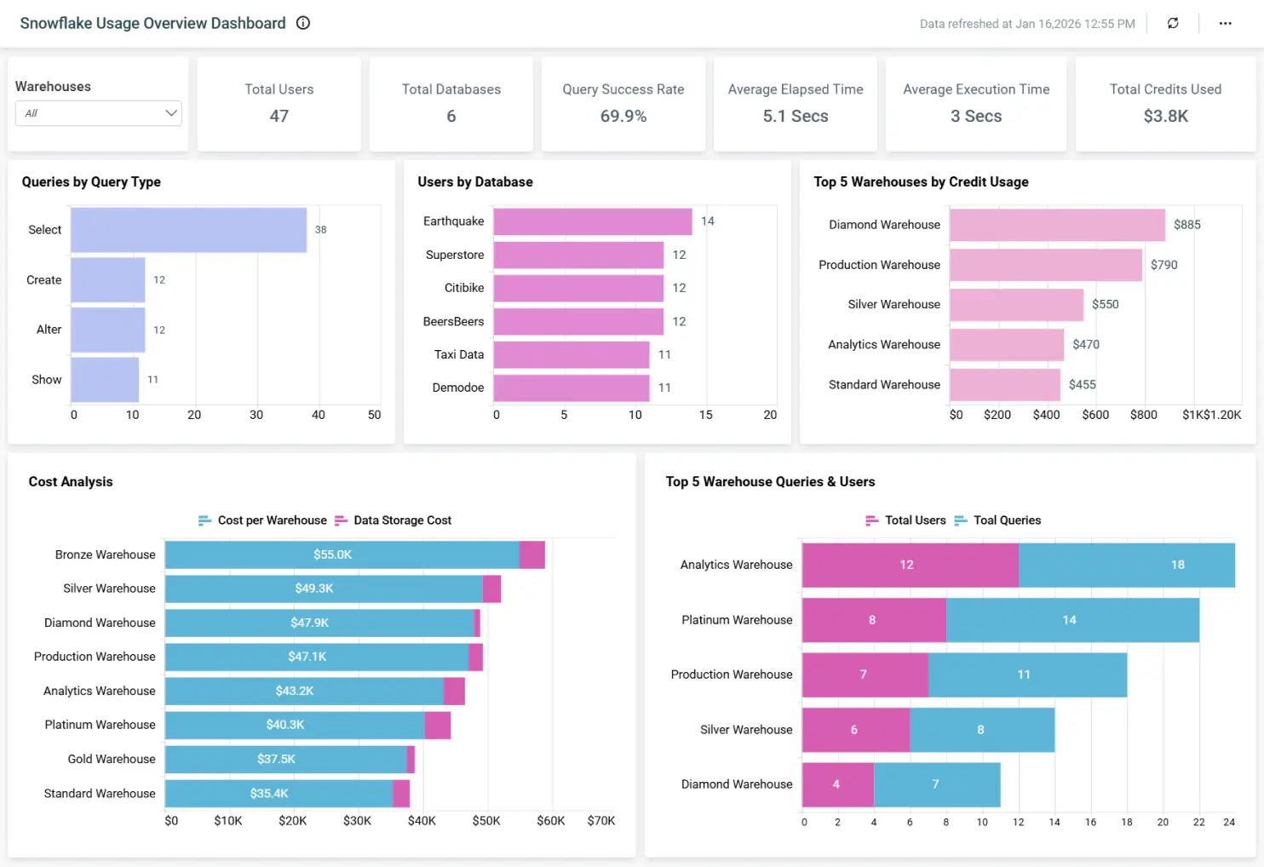Open the Warehouses dropdown set to All
This screenshot has width=1264, height=867.
click(x=98, y=112)
